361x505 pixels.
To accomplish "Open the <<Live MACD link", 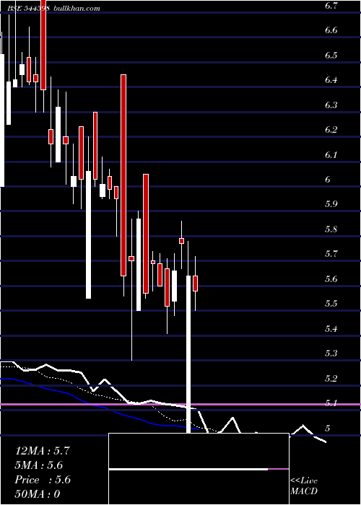I will [x=304, y=486].
